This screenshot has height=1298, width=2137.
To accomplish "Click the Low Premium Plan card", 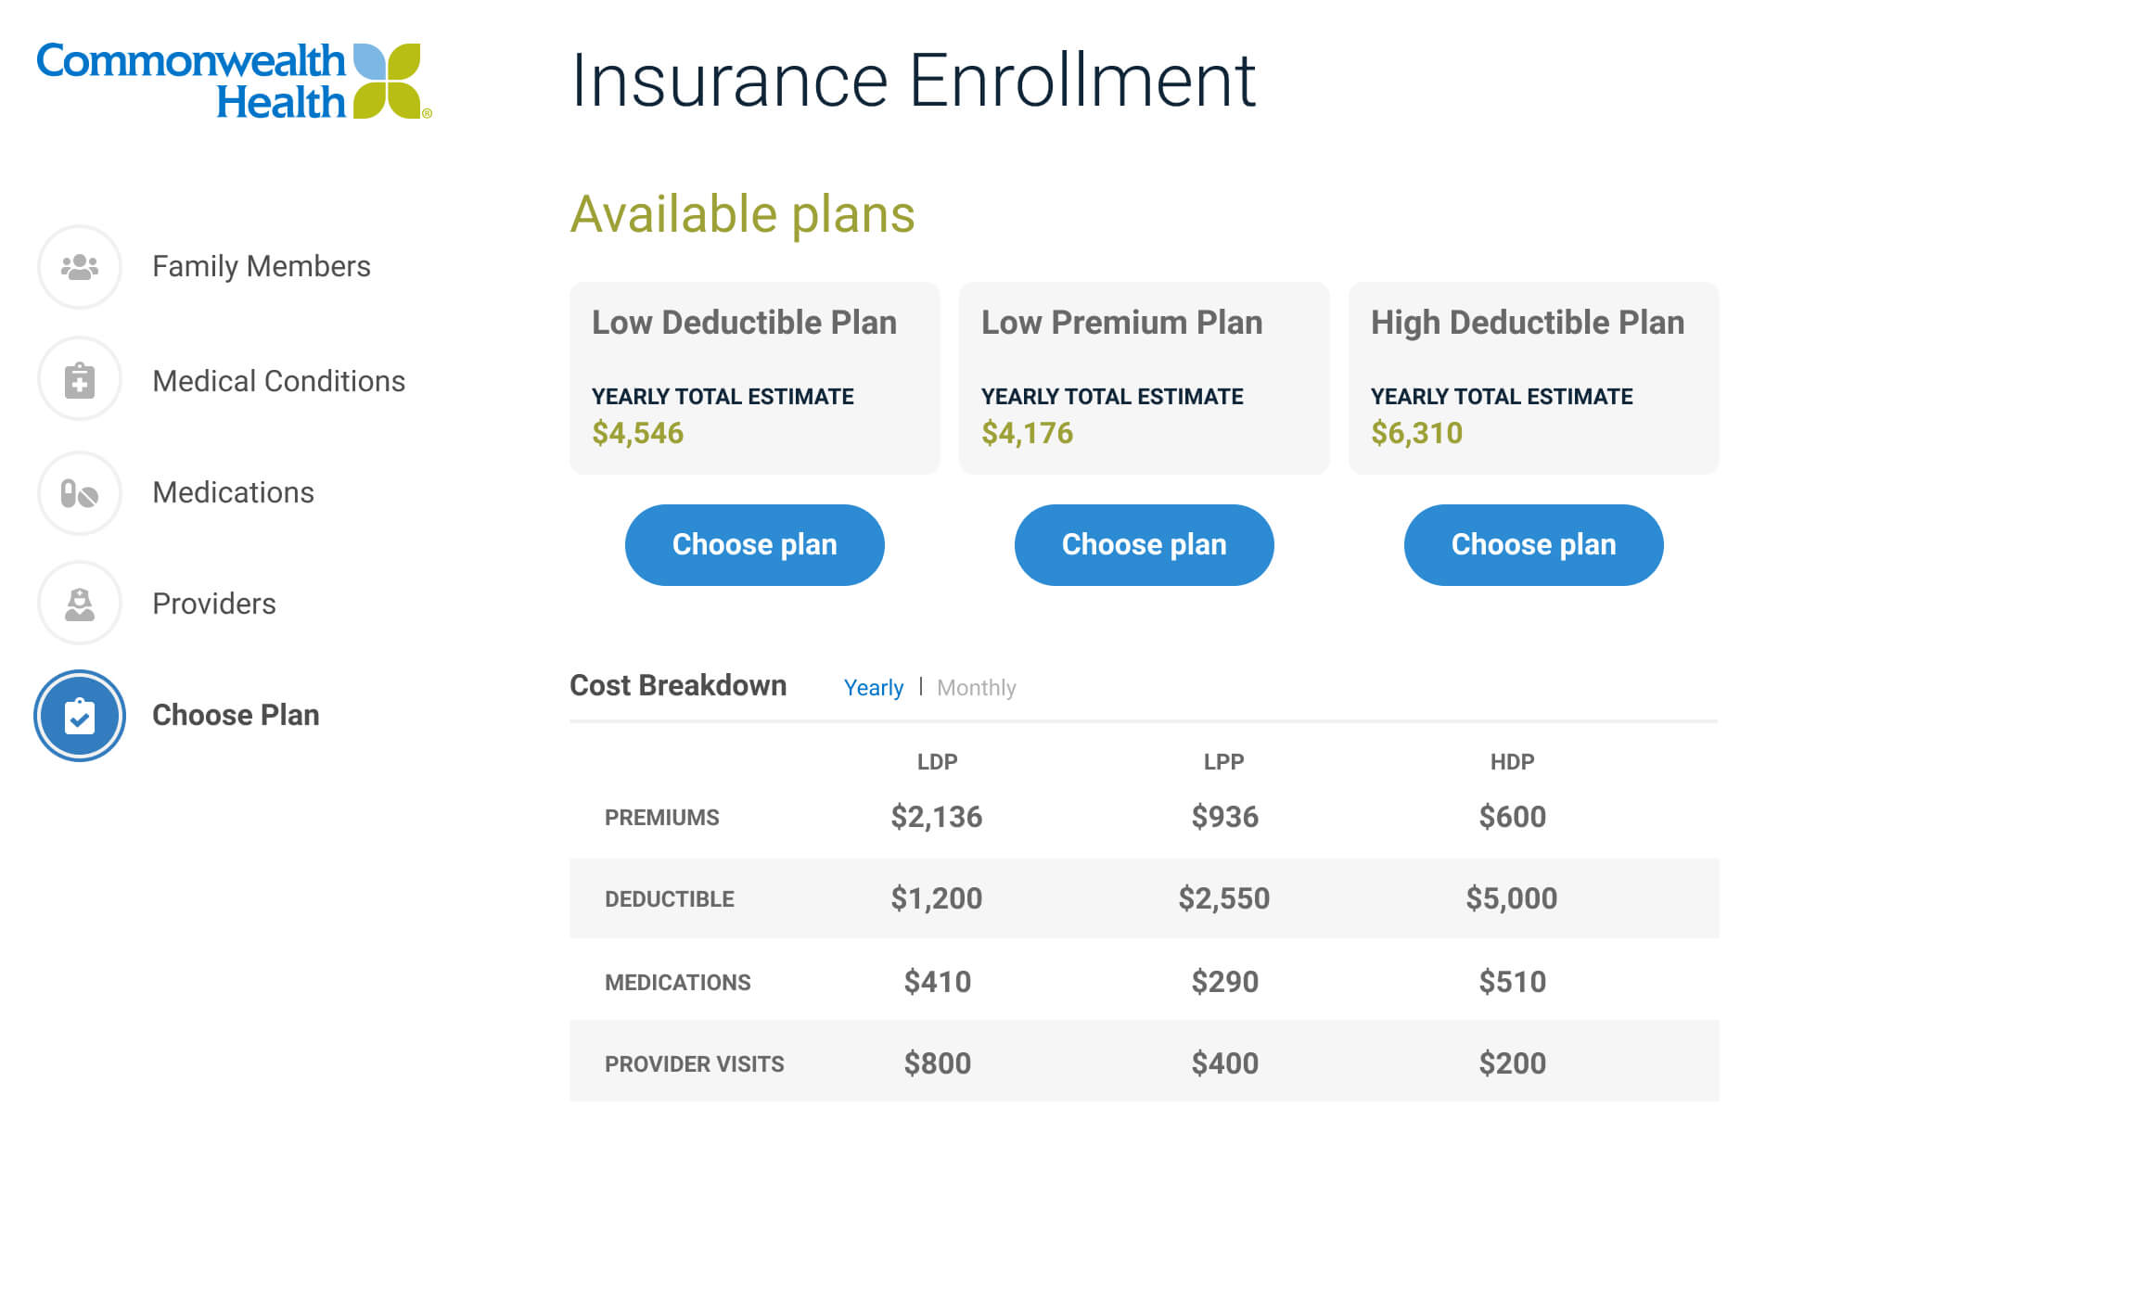I will point(1144,378).
